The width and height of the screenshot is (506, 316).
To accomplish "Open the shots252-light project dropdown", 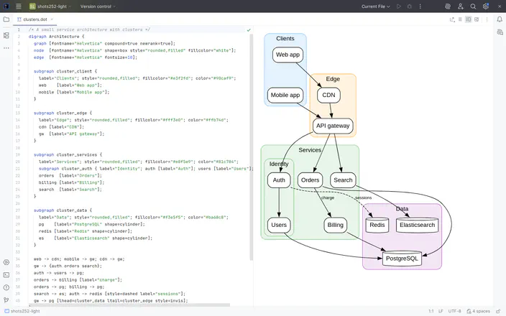I will (x=50, y=6).
